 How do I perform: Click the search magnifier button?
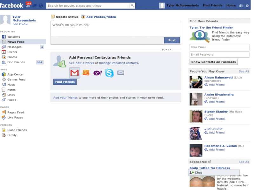coord(132,5)
